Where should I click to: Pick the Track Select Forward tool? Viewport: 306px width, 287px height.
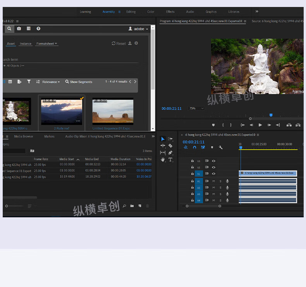pos(170,139)
